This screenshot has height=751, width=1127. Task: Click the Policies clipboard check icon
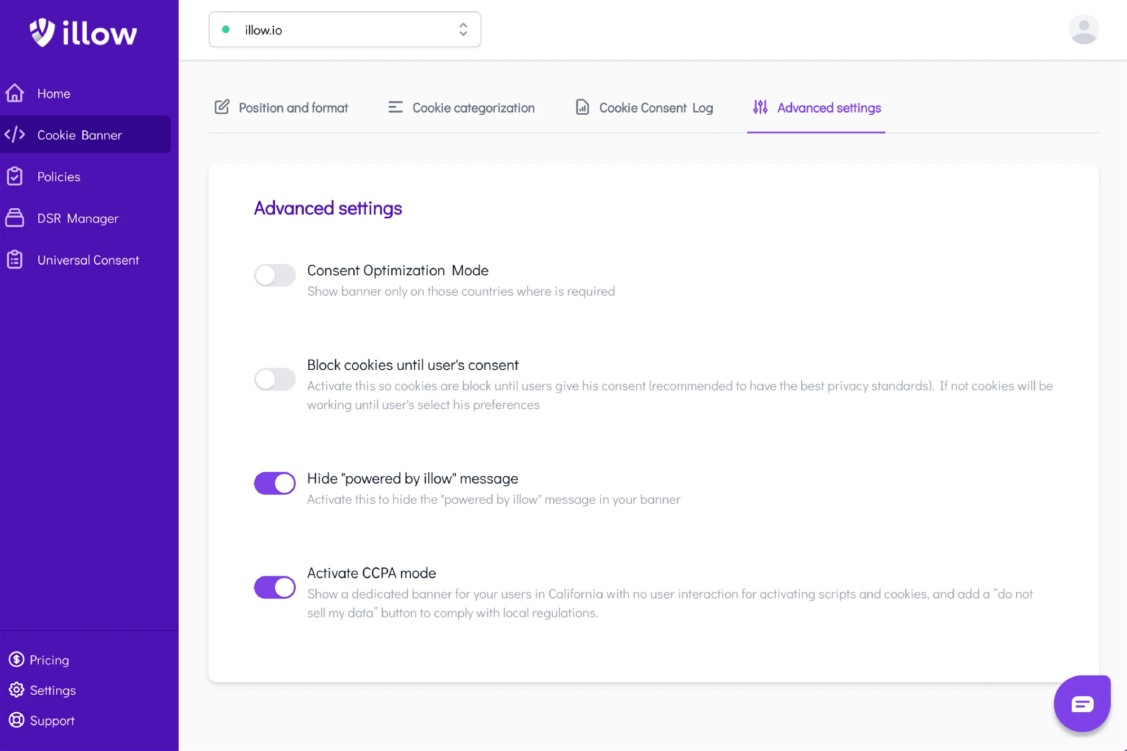(x=15, y=176)
